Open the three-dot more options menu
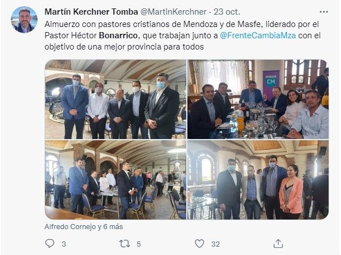This screenshot has width=341, height=255. coord(324,12)
